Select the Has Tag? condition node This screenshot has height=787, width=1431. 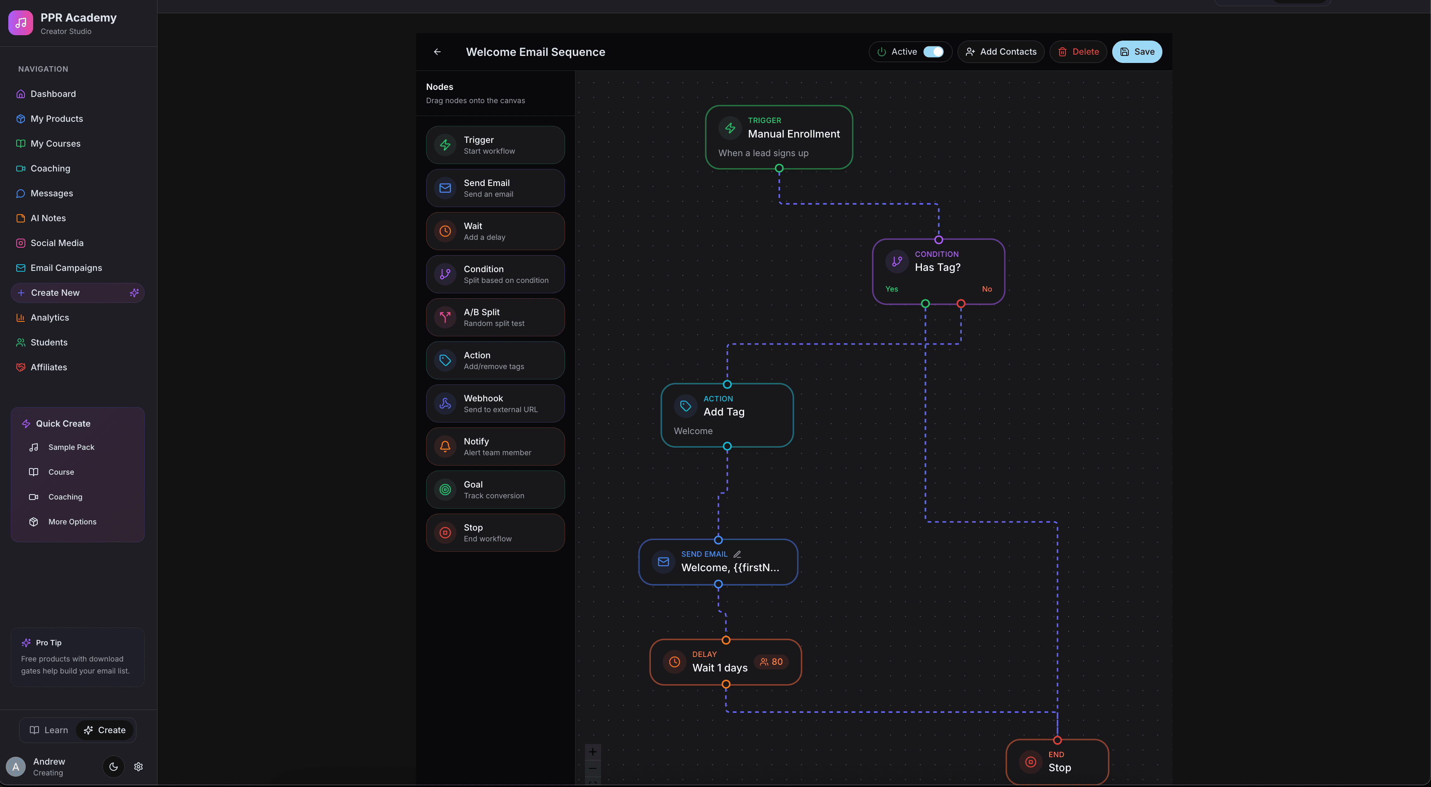point(938,268)
